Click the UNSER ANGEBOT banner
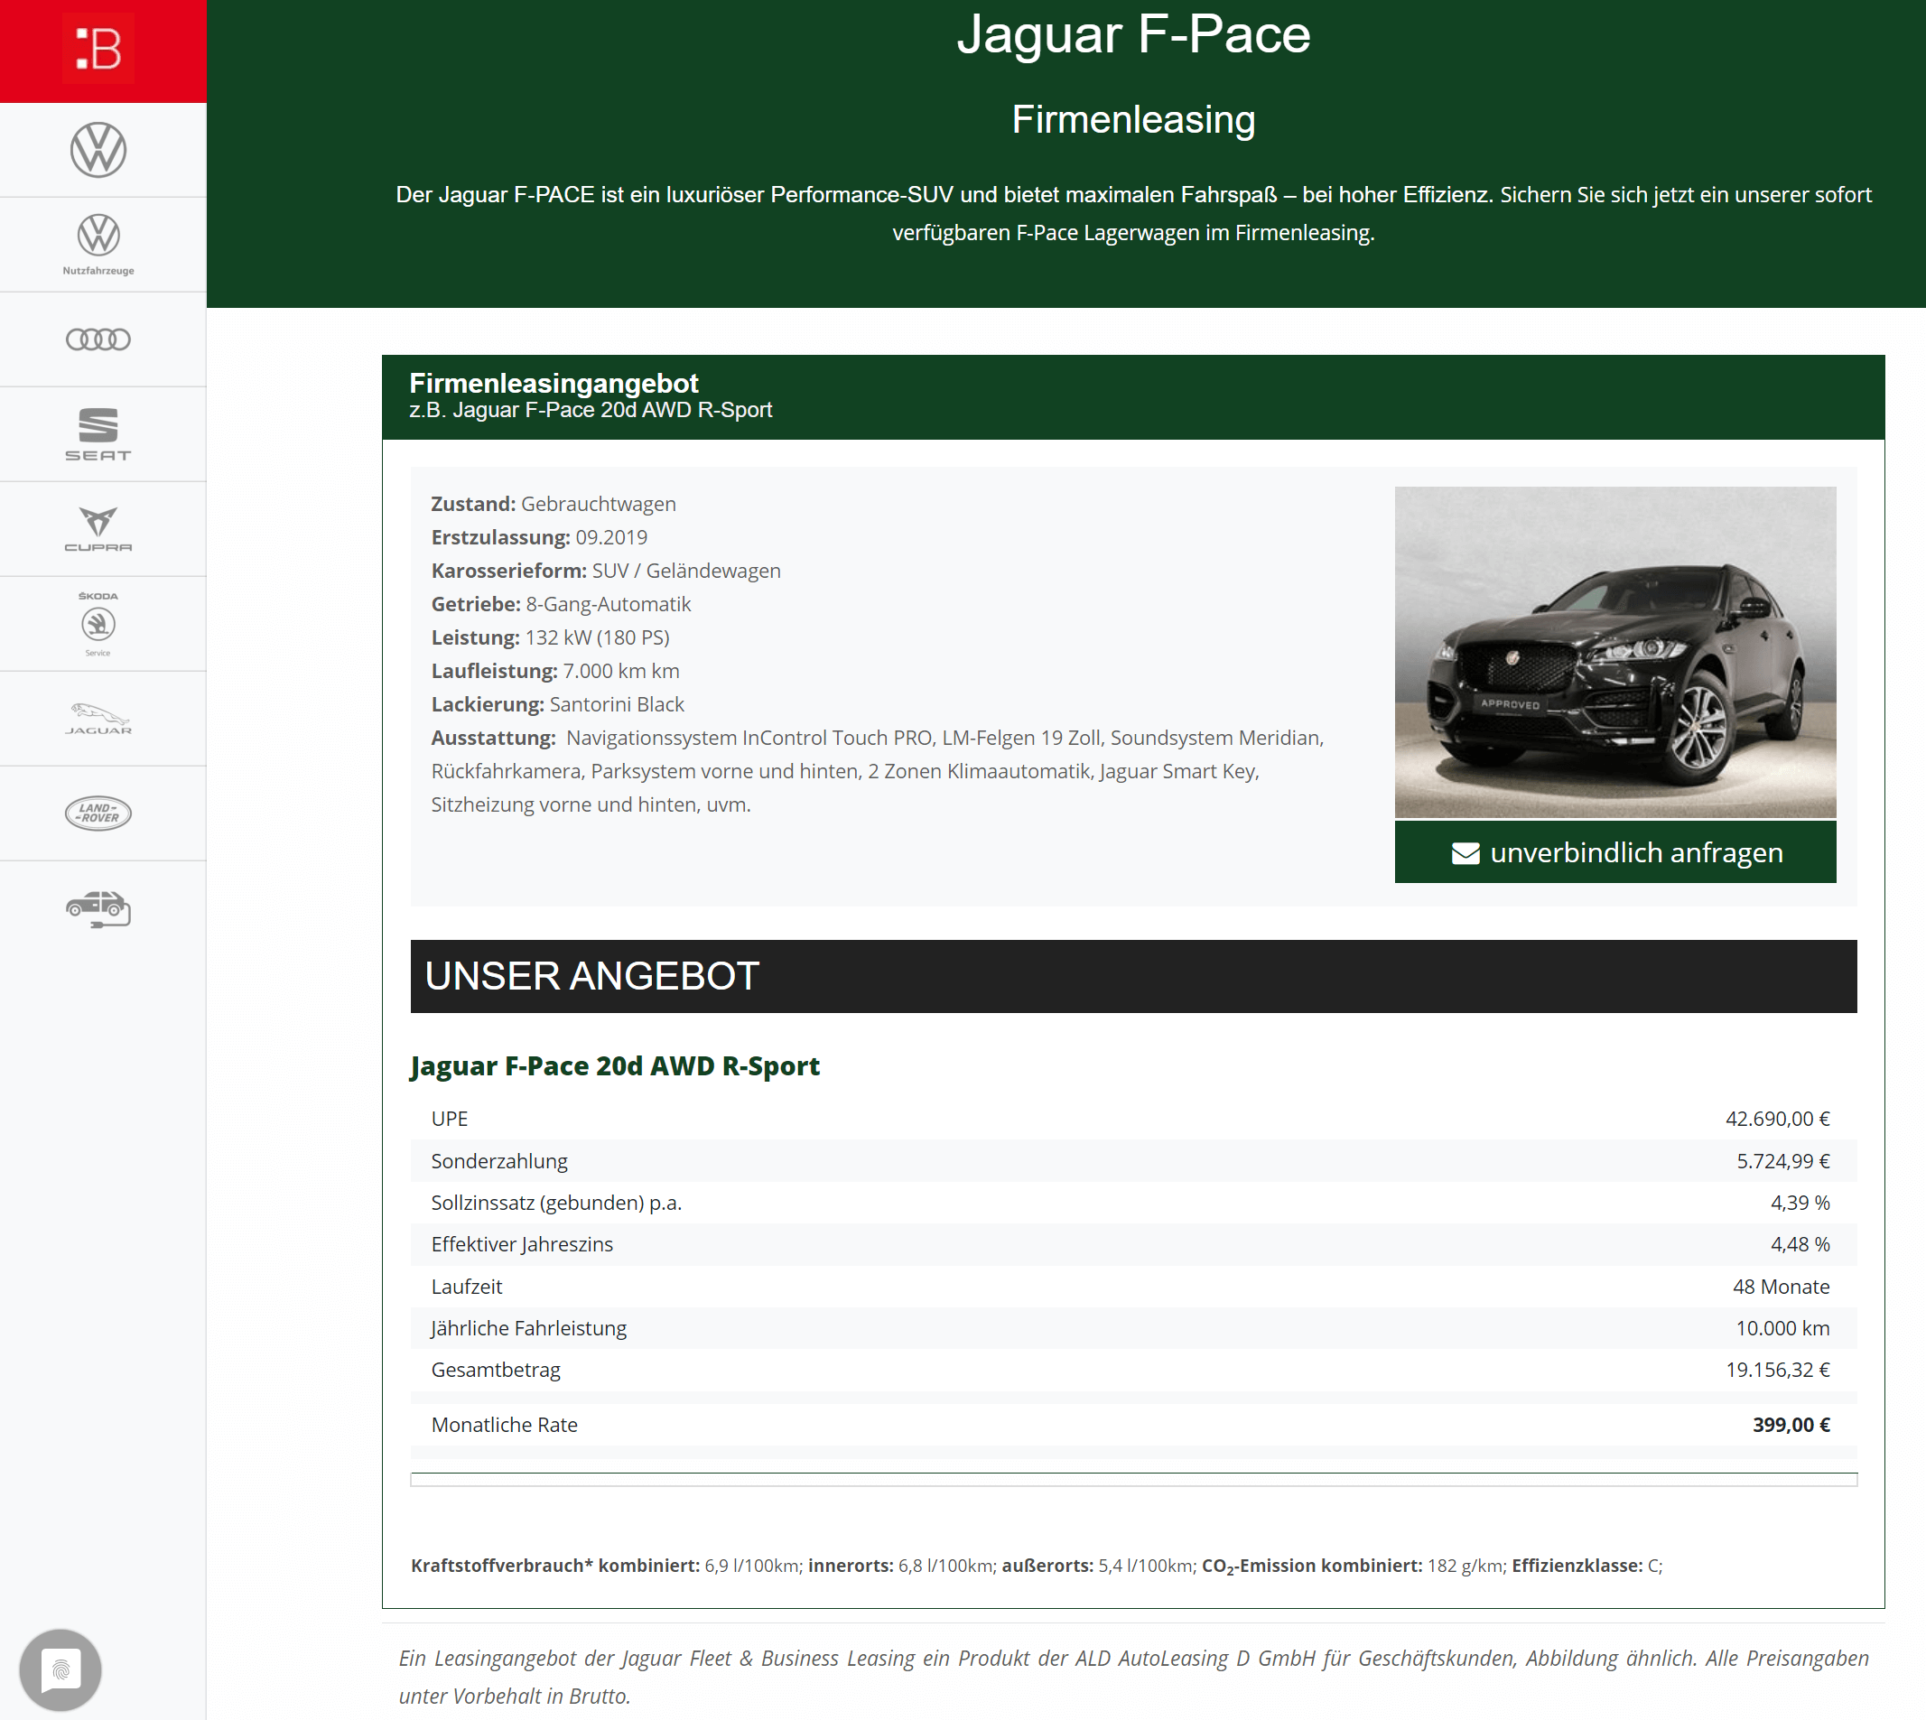The image size is (1926, 1720). 1133,976
